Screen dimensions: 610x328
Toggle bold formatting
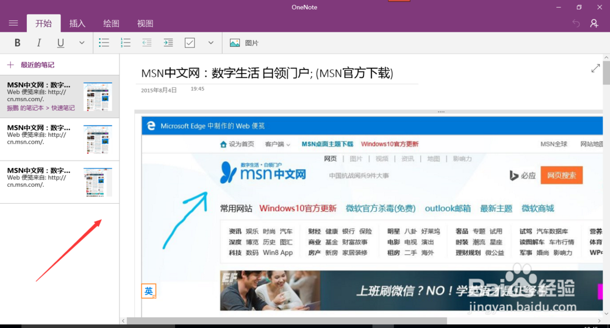click(x=17, y=43)
